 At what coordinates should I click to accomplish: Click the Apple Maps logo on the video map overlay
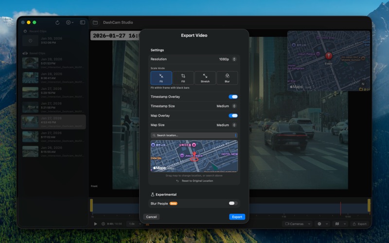297,87
